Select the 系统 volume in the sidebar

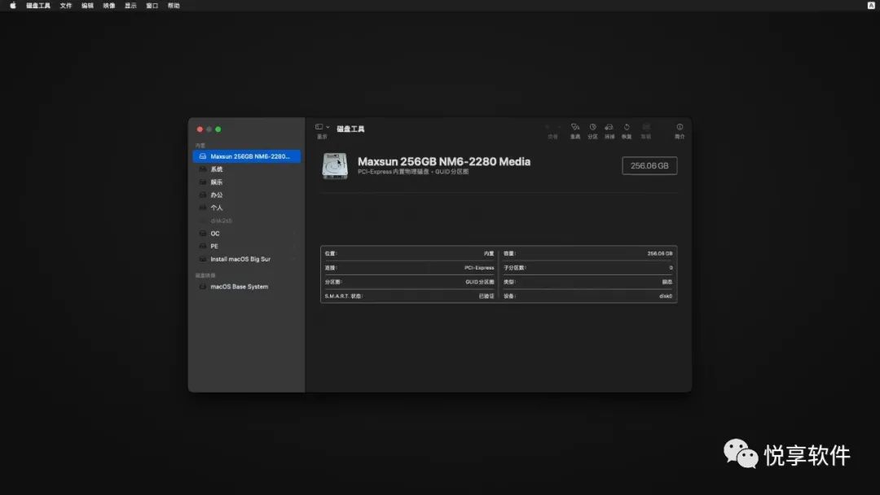pyautogui.click(x=246, y=169)
